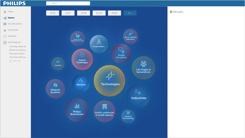This screenshot has height=138, width=245.
Task: Filter by year 2016
Action: [x=53, y=13]
